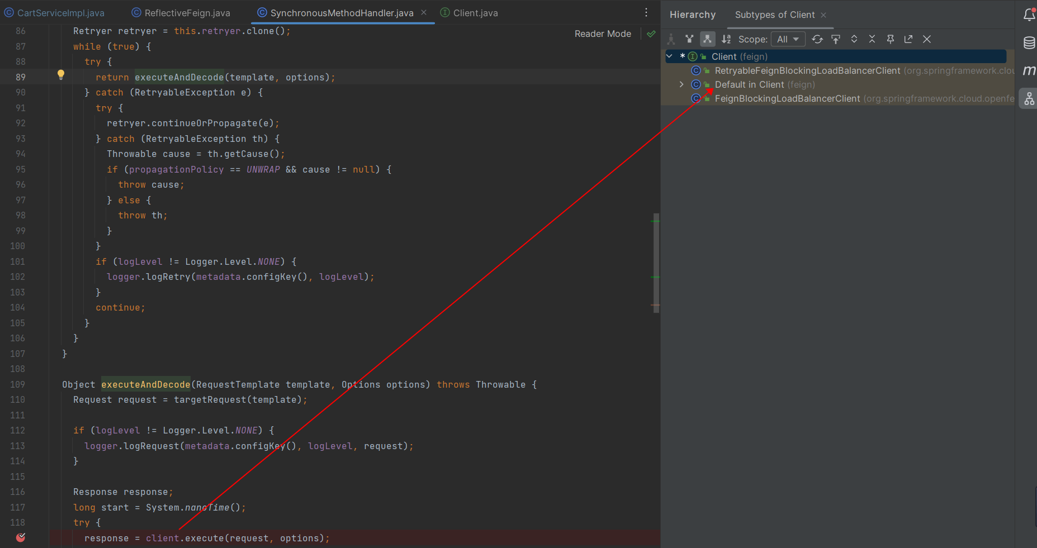Image resolution: width=1037 pixels, height=548 pixels.
Task: Expand the Default in Client node
Action: click(x=681, y=84)
